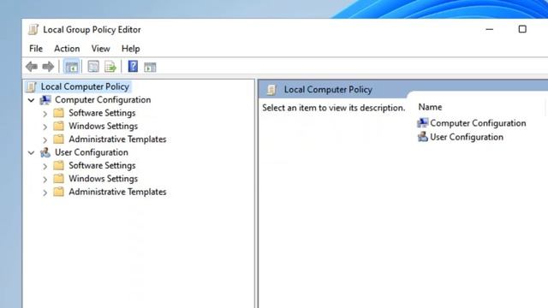Maximize the Local Group Policy Editor window

(x=522, y=29)
